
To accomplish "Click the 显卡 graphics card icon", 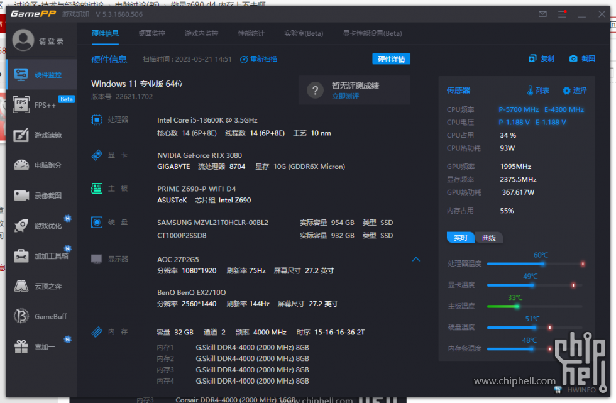I will point(97,155).
